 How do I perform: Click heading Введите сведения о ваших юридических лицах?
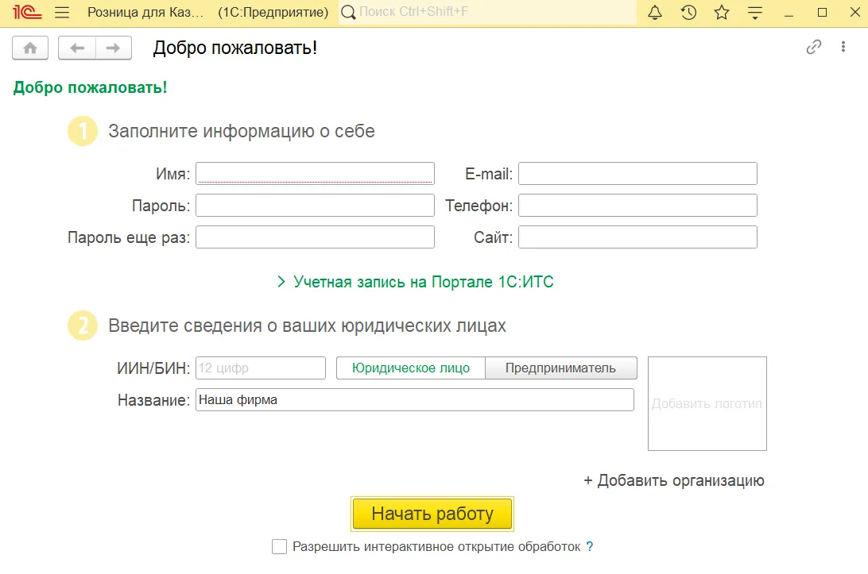[x=308, y=326]
